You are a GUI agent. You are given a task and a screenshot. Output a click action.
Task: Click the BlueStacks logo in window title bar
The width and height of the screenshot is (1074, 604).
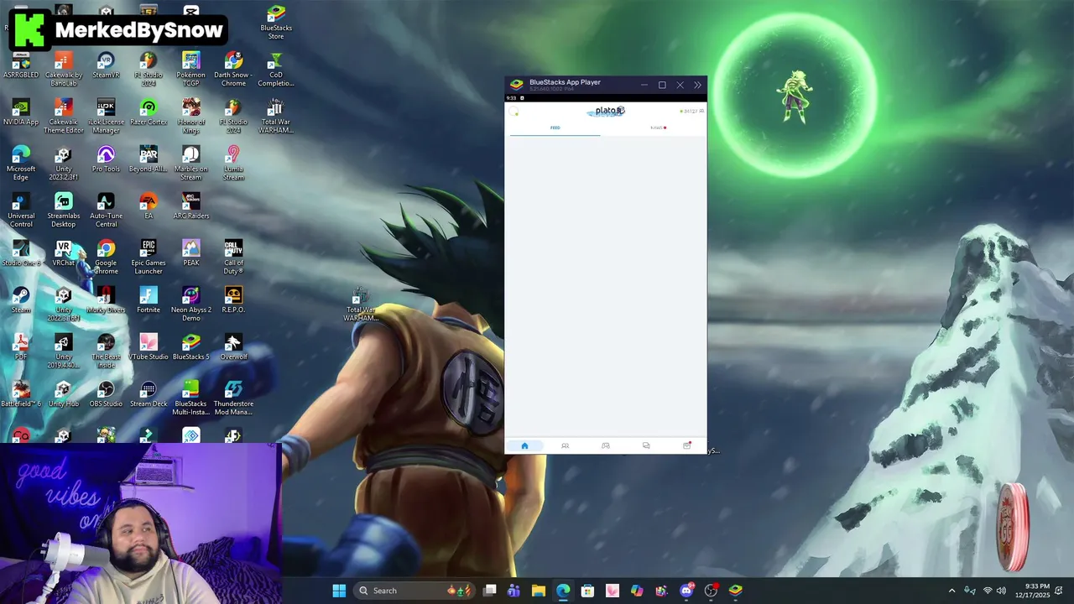coord(517,85)
